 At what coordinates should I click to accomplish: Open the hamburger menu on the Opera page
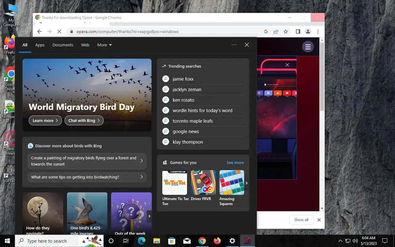coord(308,47)
